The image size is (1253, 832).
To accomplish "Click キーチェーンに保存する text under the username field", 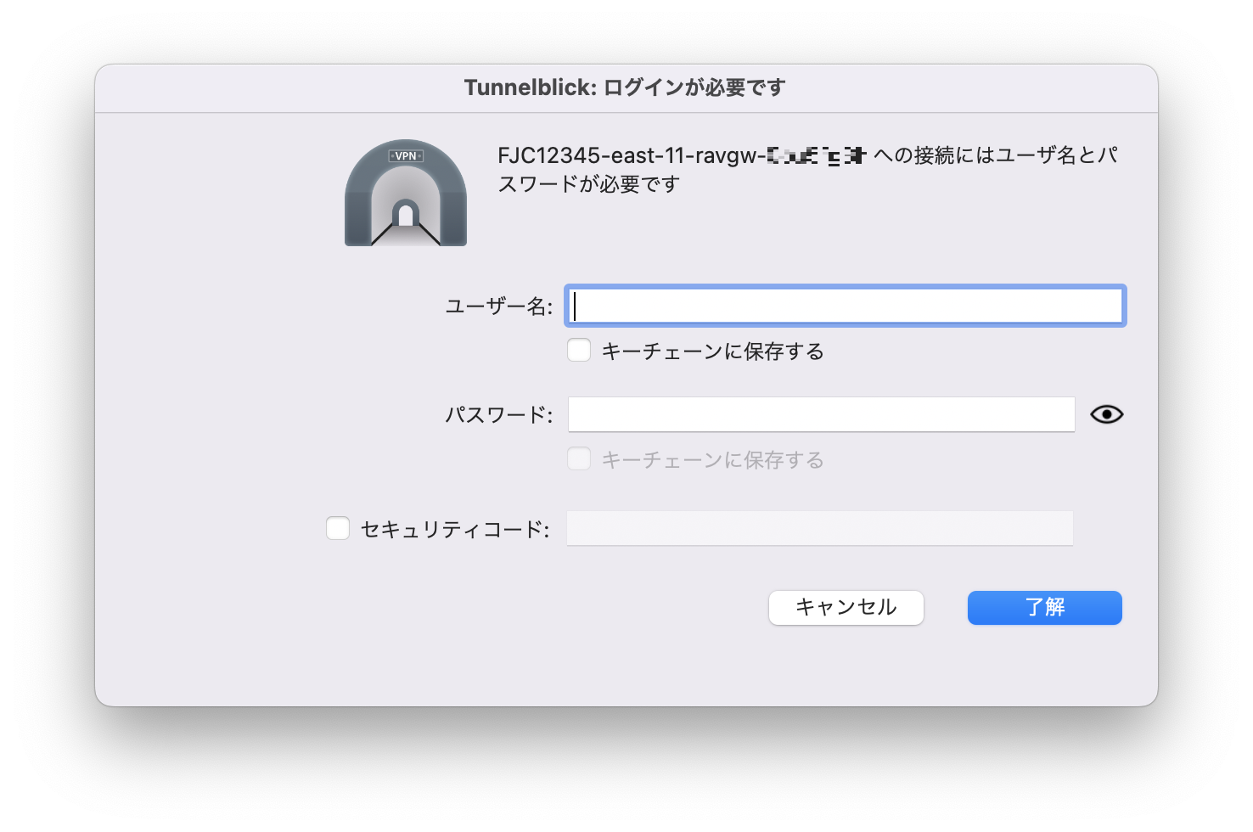I will click(712, 351).
